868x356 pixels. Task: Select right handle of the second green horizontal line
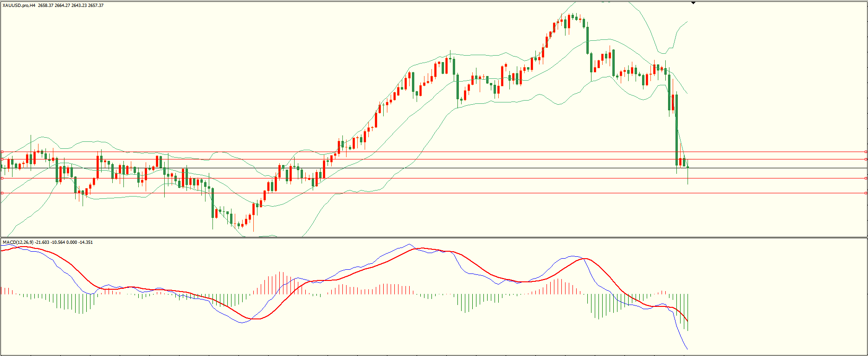[866, 159]
